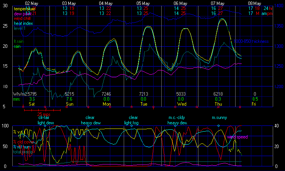Click the '% rel hum' legend label
The image size is (285, 171).
21,147
